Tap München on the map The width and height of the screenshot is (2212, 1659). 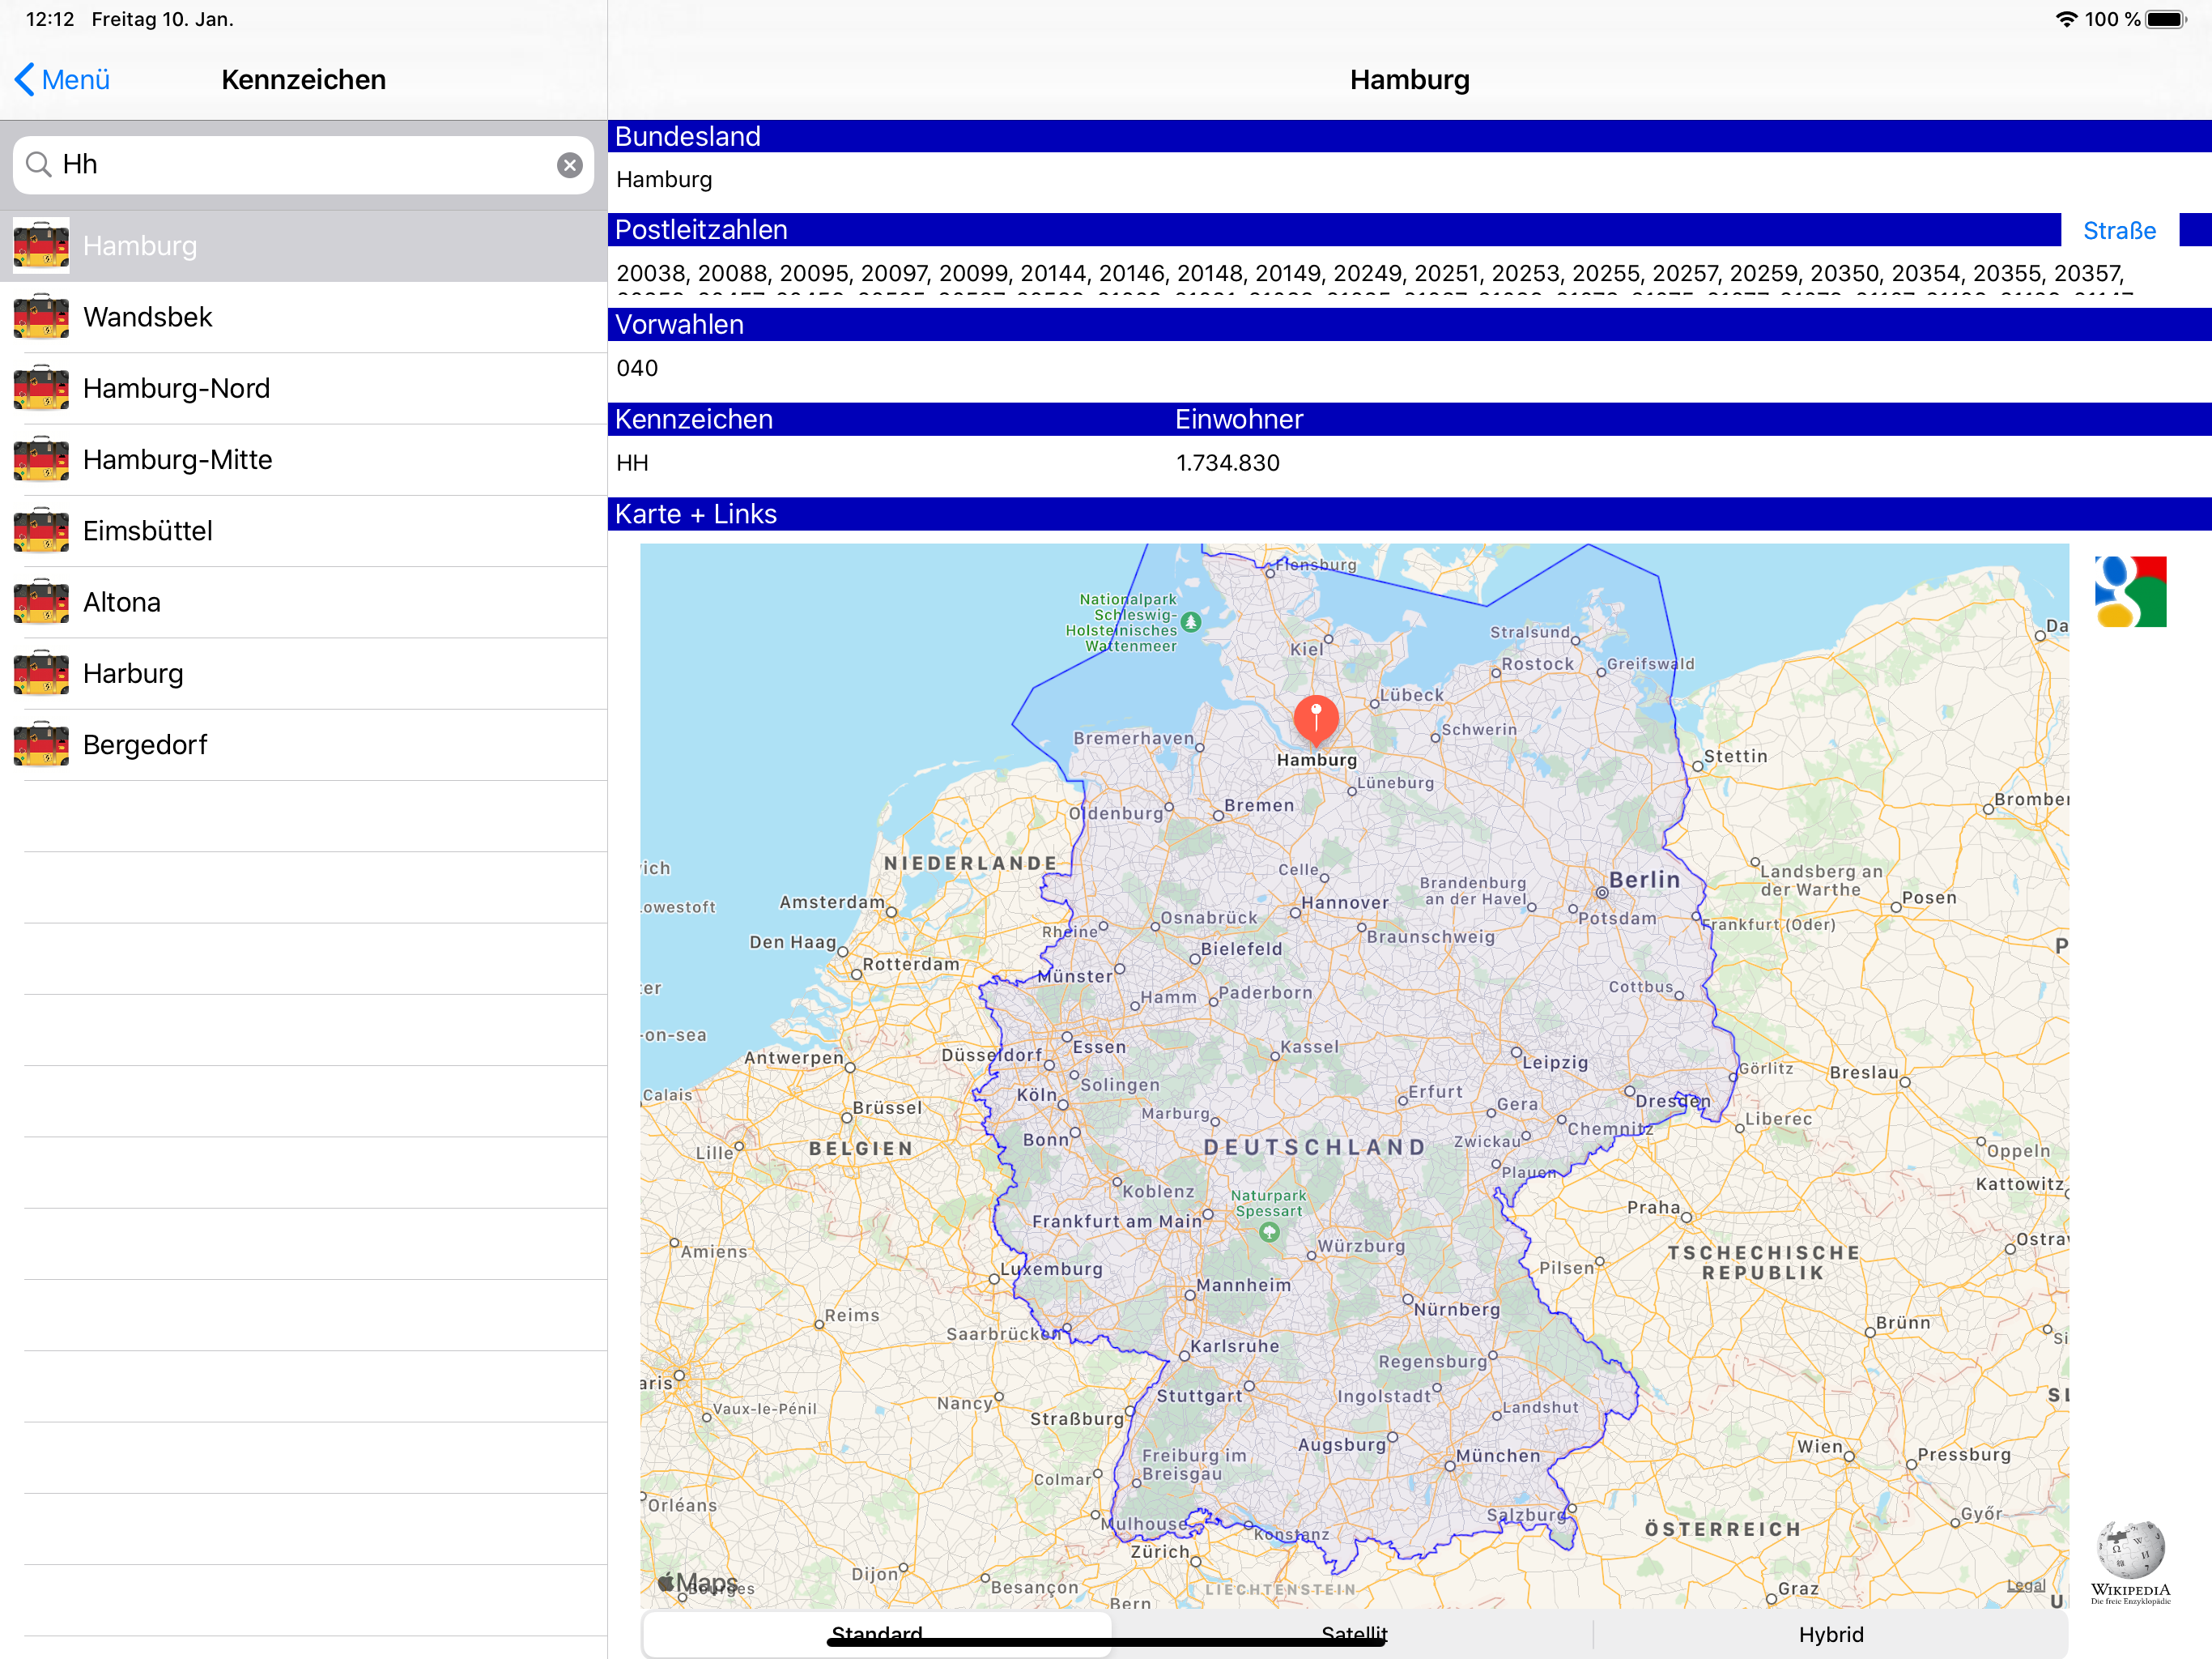(1498, 1456)
